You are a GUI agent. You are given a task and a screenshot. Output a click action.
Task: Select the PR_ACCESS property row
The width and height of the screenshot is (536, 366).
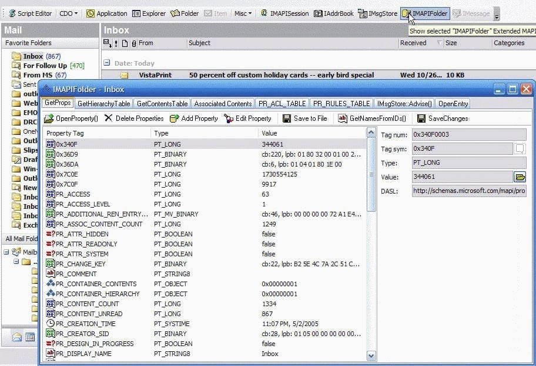click(205, 194)
